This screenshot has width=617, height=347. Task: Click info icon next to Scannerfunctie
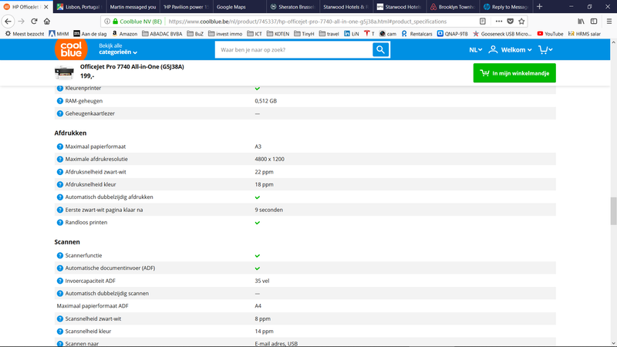(60, 255)
